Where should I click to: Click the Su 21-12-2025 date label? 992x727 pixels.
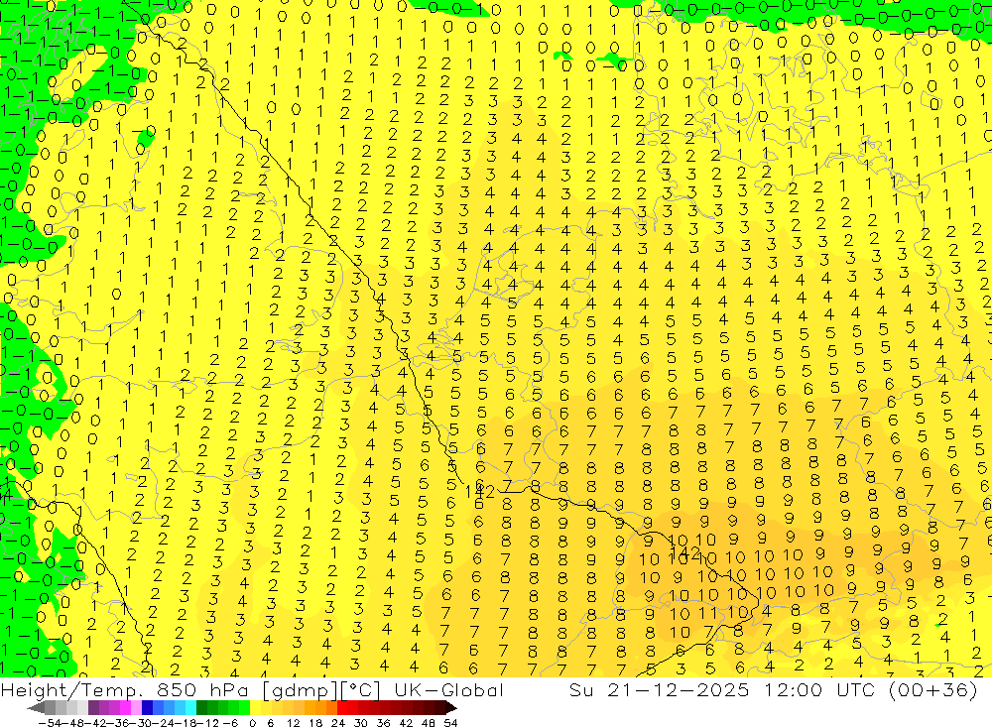[x=660, y=689]
